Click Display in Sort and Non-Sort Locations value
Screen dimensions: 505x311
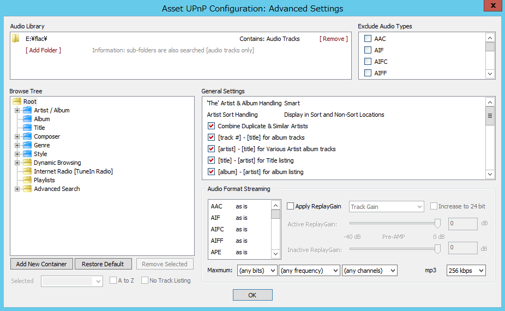(334, 115)
